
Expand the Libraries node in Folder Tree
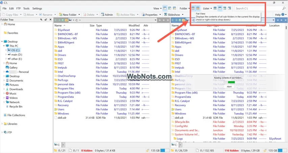2,124
